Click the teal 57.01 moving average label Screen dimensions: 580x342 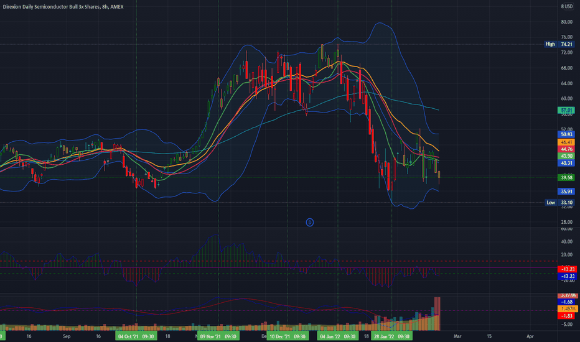566,110
